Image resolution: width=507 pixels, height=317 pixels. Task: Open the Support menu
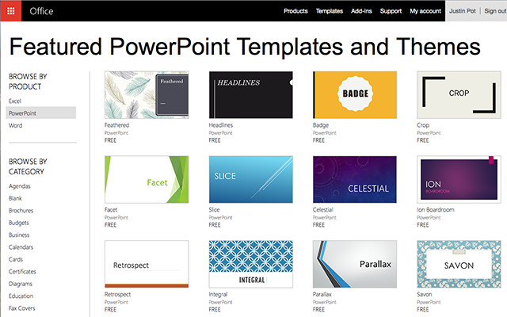point(391,11)
